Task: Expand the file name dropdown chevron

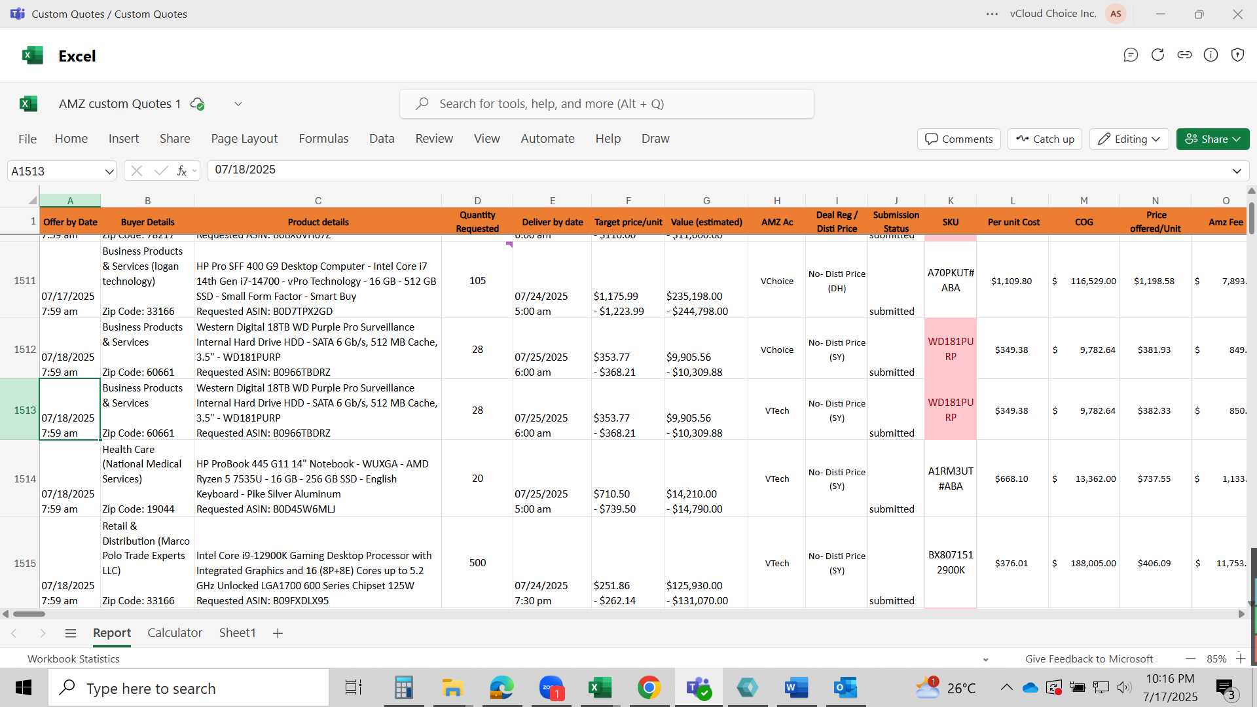Action: [238, 103]
